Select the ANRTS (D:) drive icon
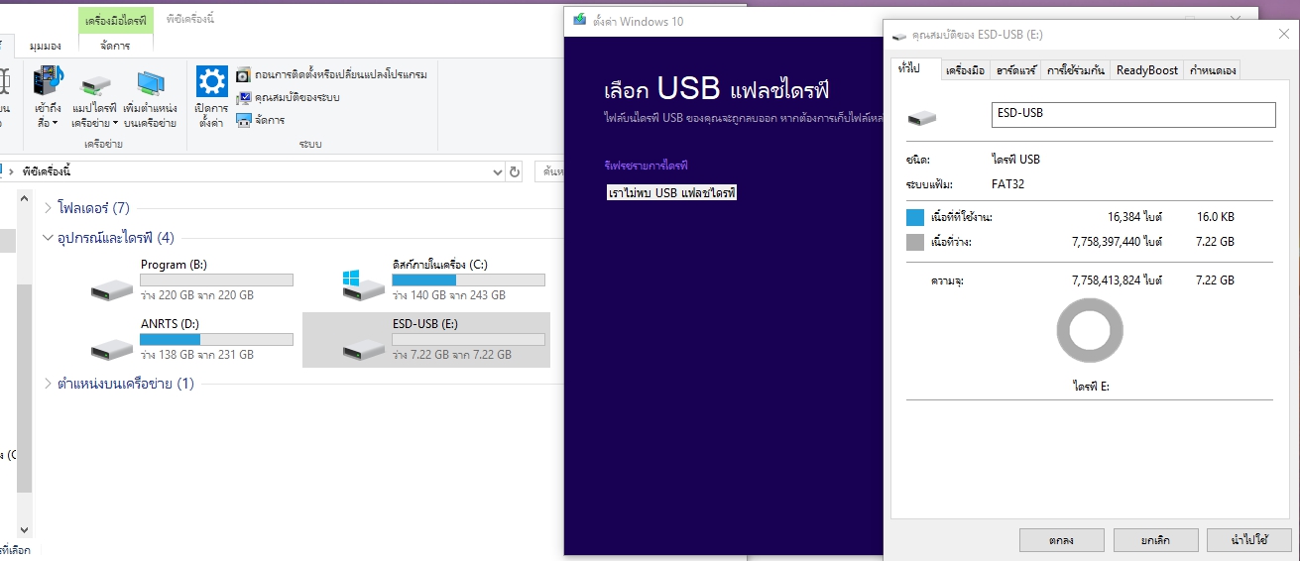 (111, 348)
